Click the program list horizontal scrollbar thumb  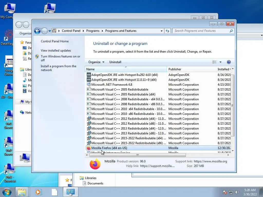point(138,155)
